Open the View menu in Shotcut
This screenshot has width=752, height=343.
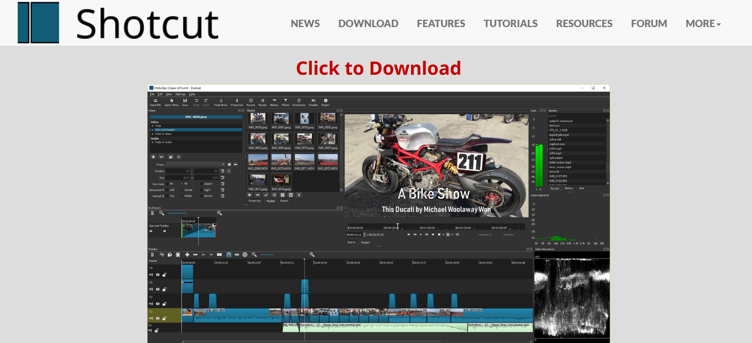(x=169, y=94)
